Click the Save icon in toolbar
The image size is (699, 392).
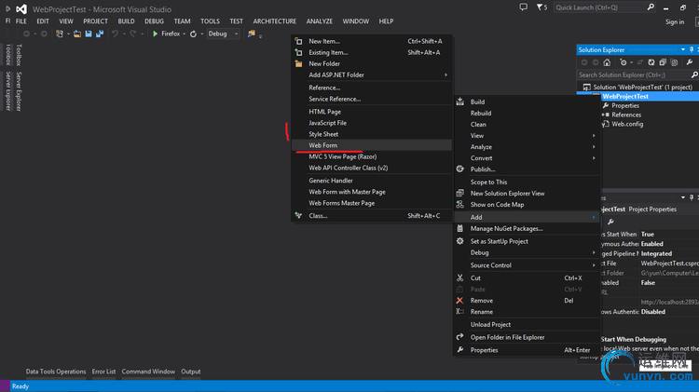pos(89,34)
